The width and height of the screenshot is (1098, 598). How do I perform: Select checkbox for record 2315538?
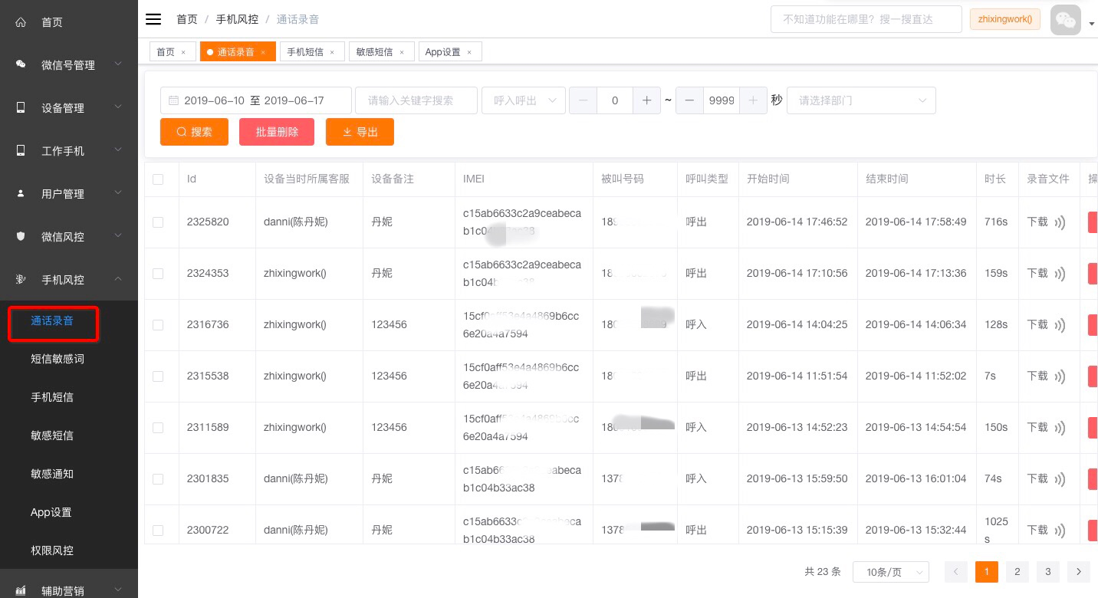(x=158, y=376)
